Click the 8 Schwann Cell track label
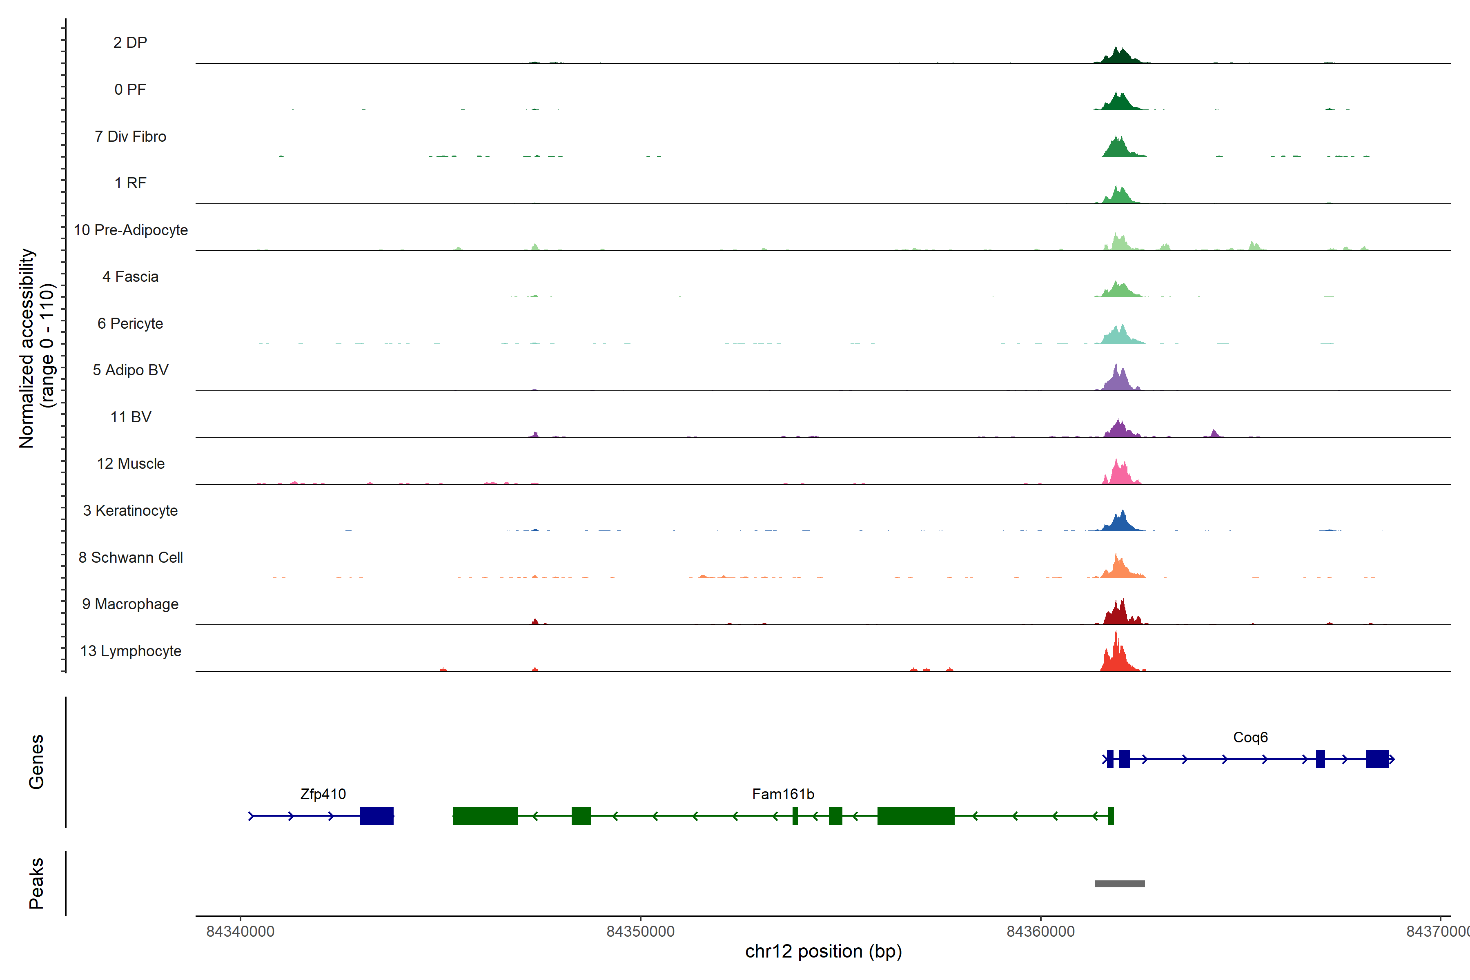The width and height of the screenshot is (1470, 980). (131, 557)
